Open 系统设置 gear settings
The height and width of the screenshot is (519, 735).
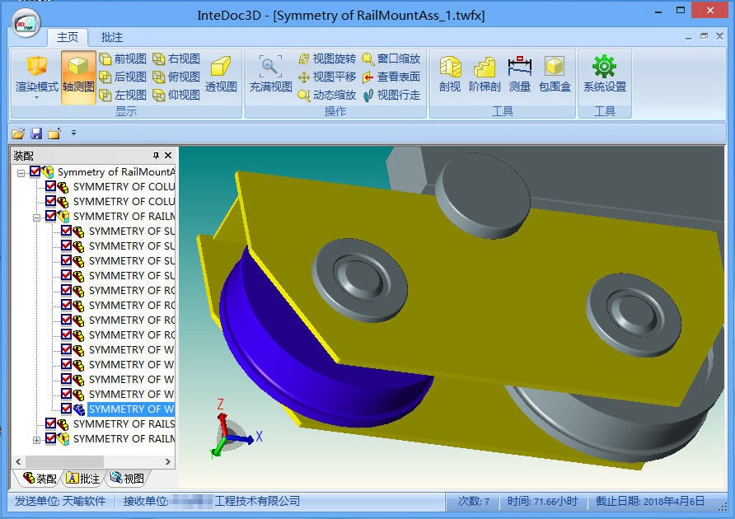(x=604, y=74)
